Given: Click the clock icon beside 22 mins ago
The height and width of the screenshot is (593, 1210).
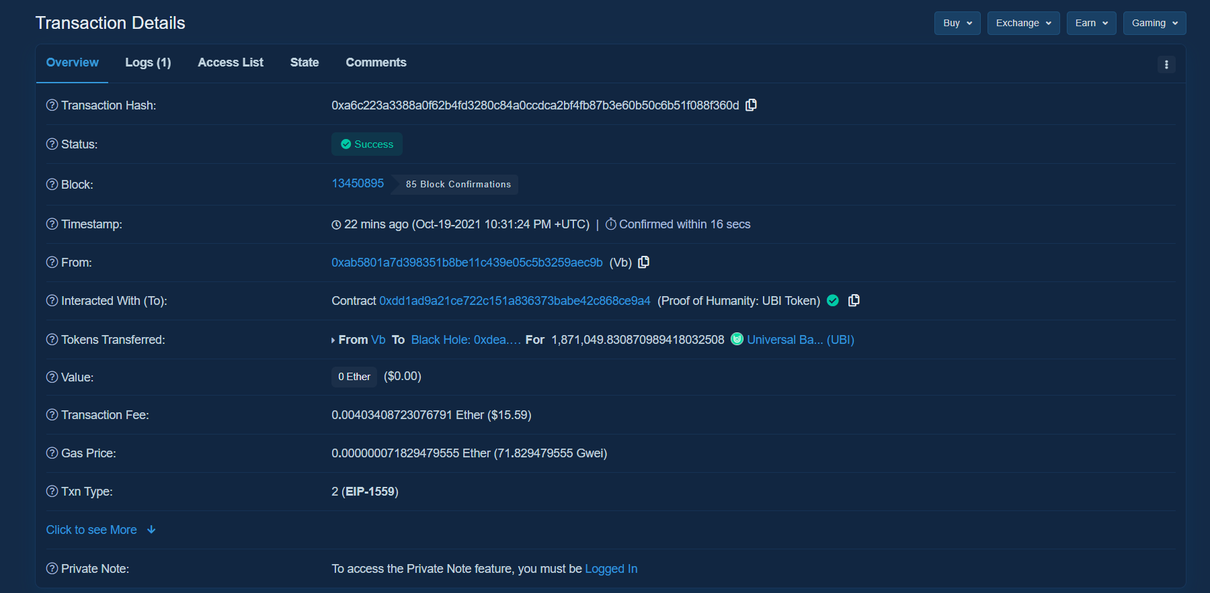Looking at the screenshot, I should pyautogui.click(x=336, y=225).
